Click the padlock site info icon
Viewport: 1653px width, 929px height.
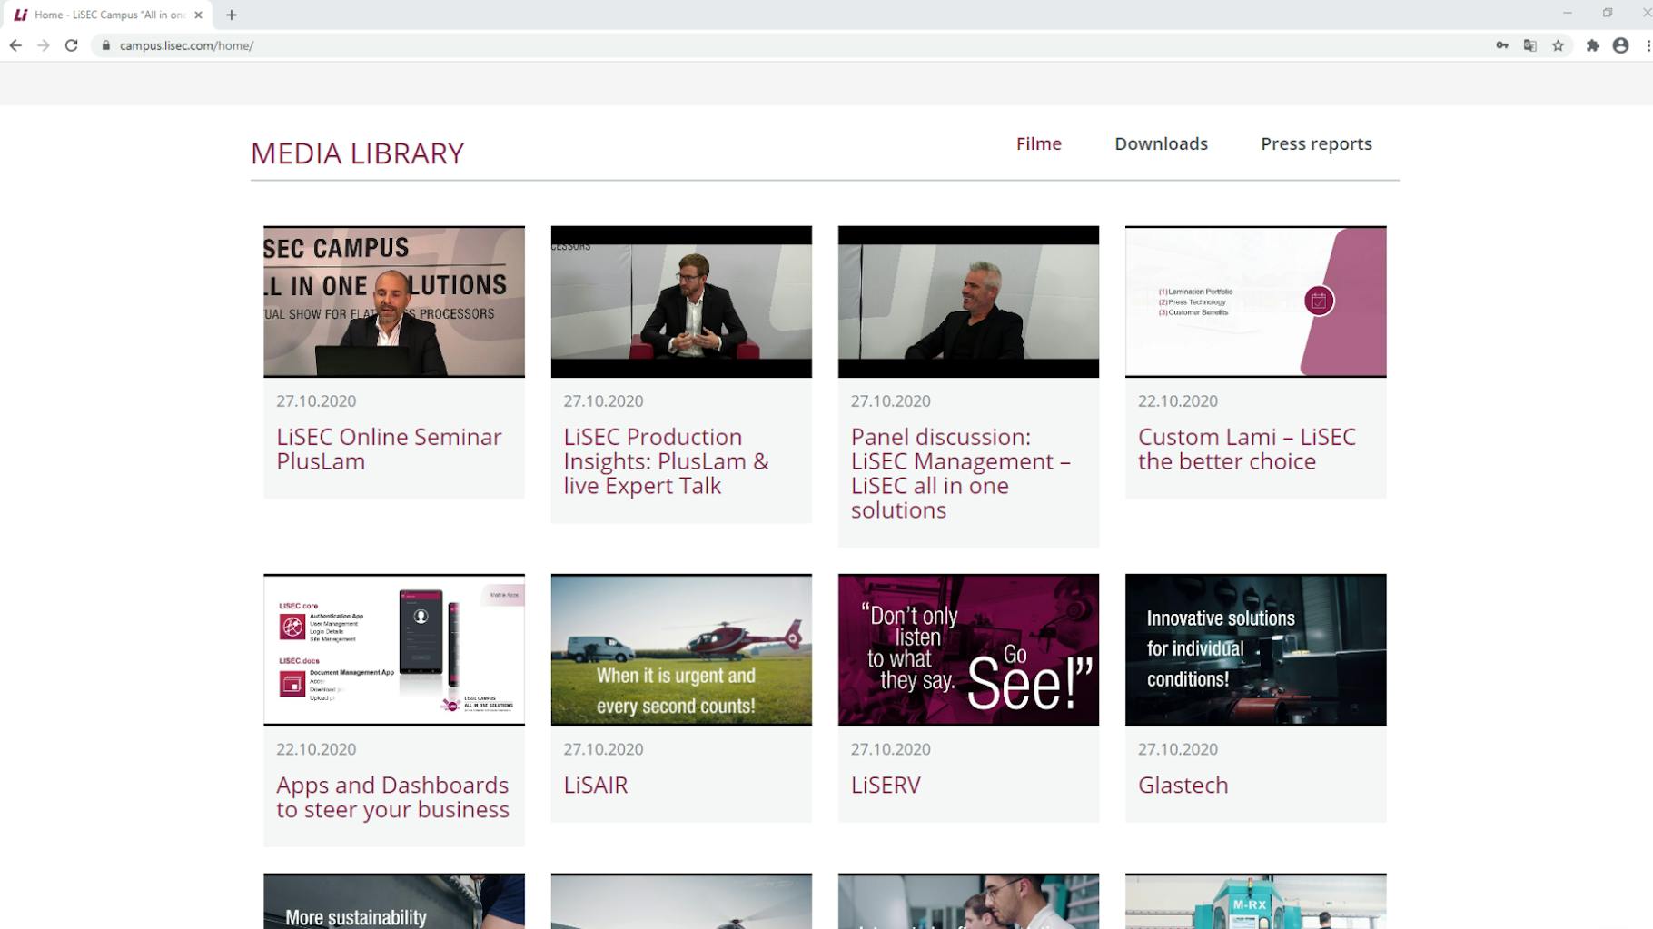(106, 45)
